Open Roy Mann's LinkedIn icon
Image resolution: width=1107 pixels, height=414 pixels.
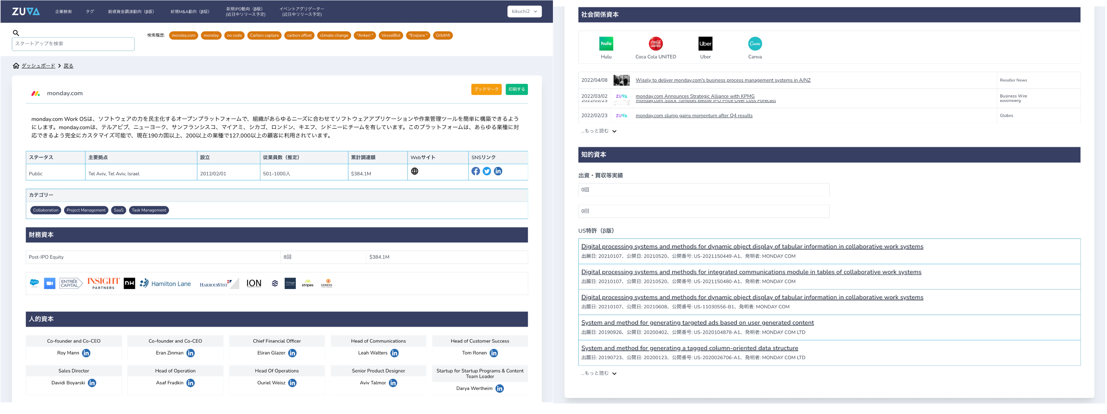pyautogui.click(x=86, y=353)
